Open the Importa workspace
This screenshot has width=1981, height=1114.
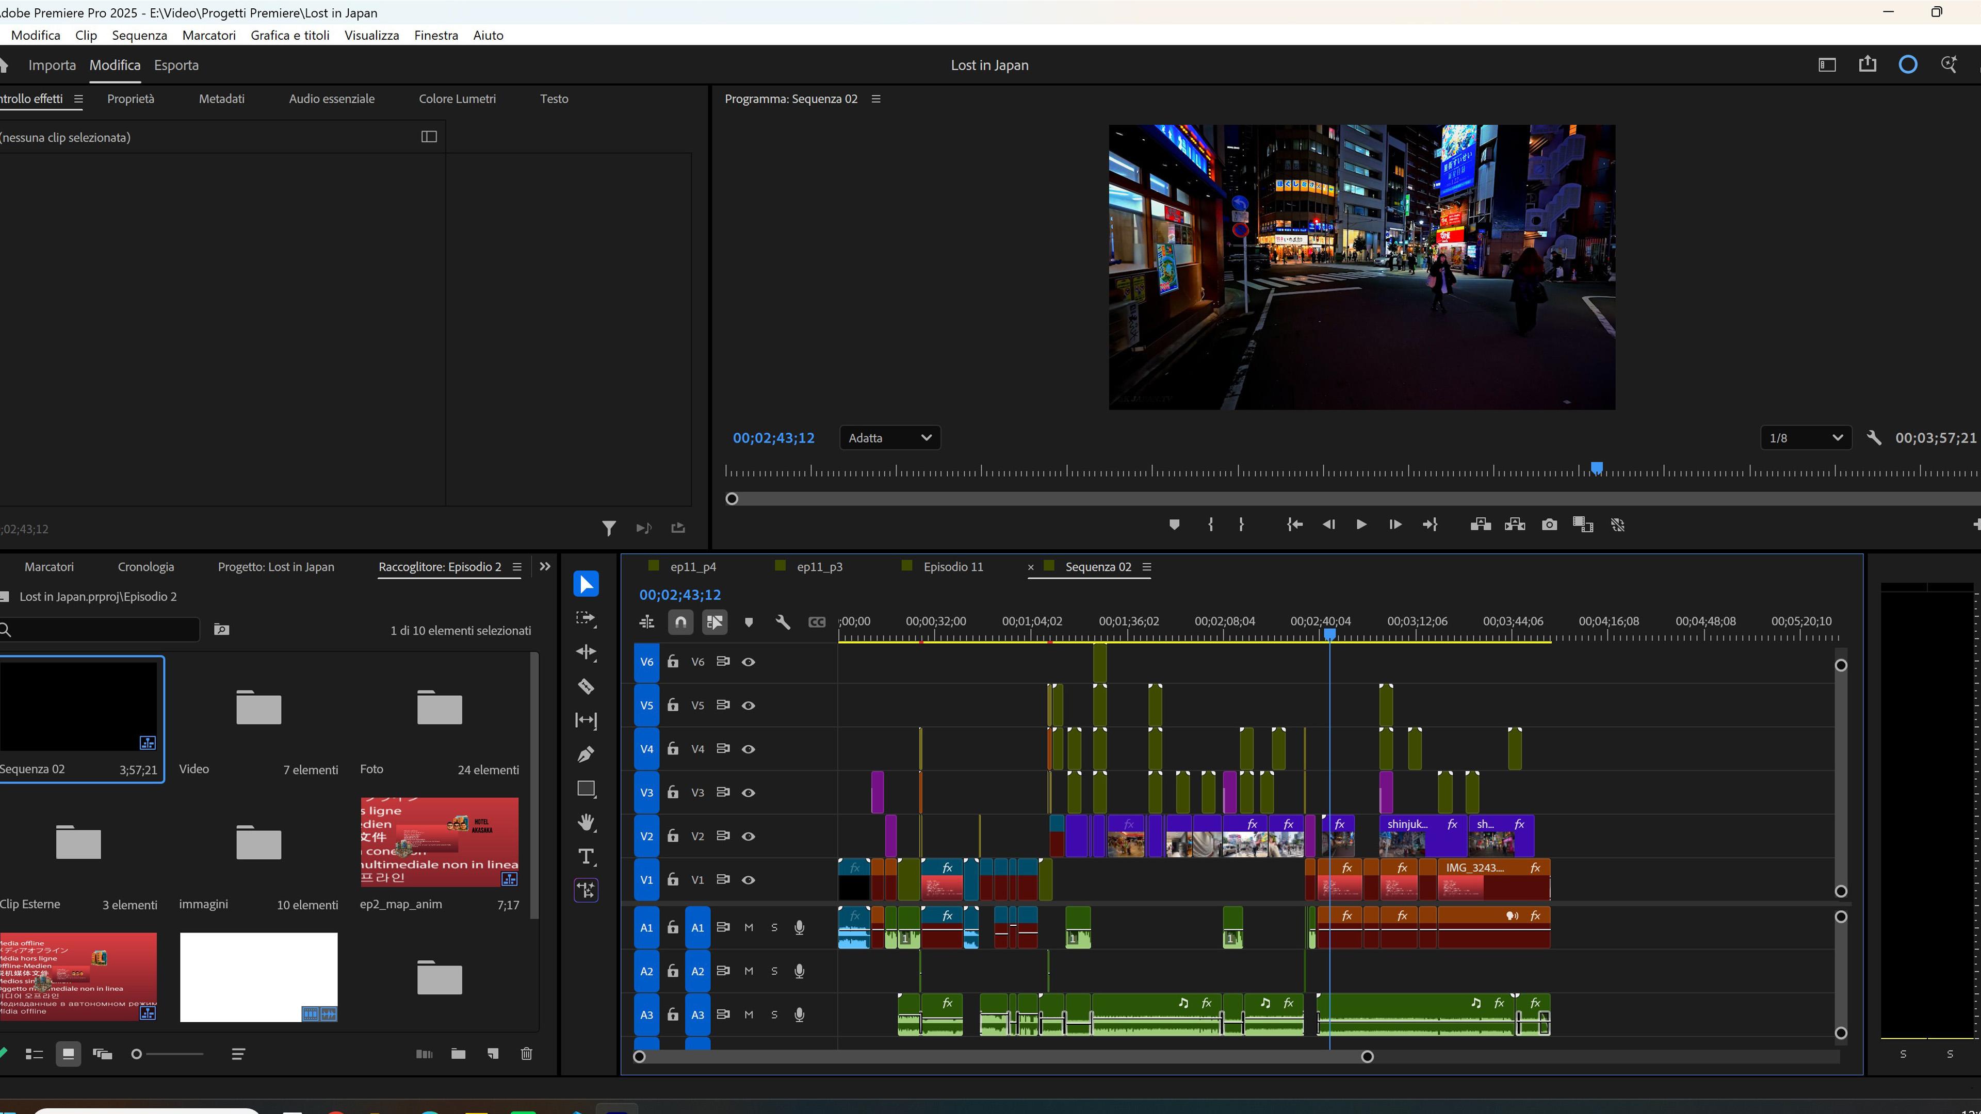tap(52, 65)
